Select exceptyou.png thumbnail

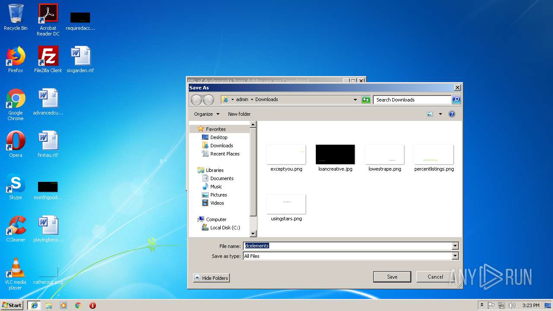click(x=286, y=158)
